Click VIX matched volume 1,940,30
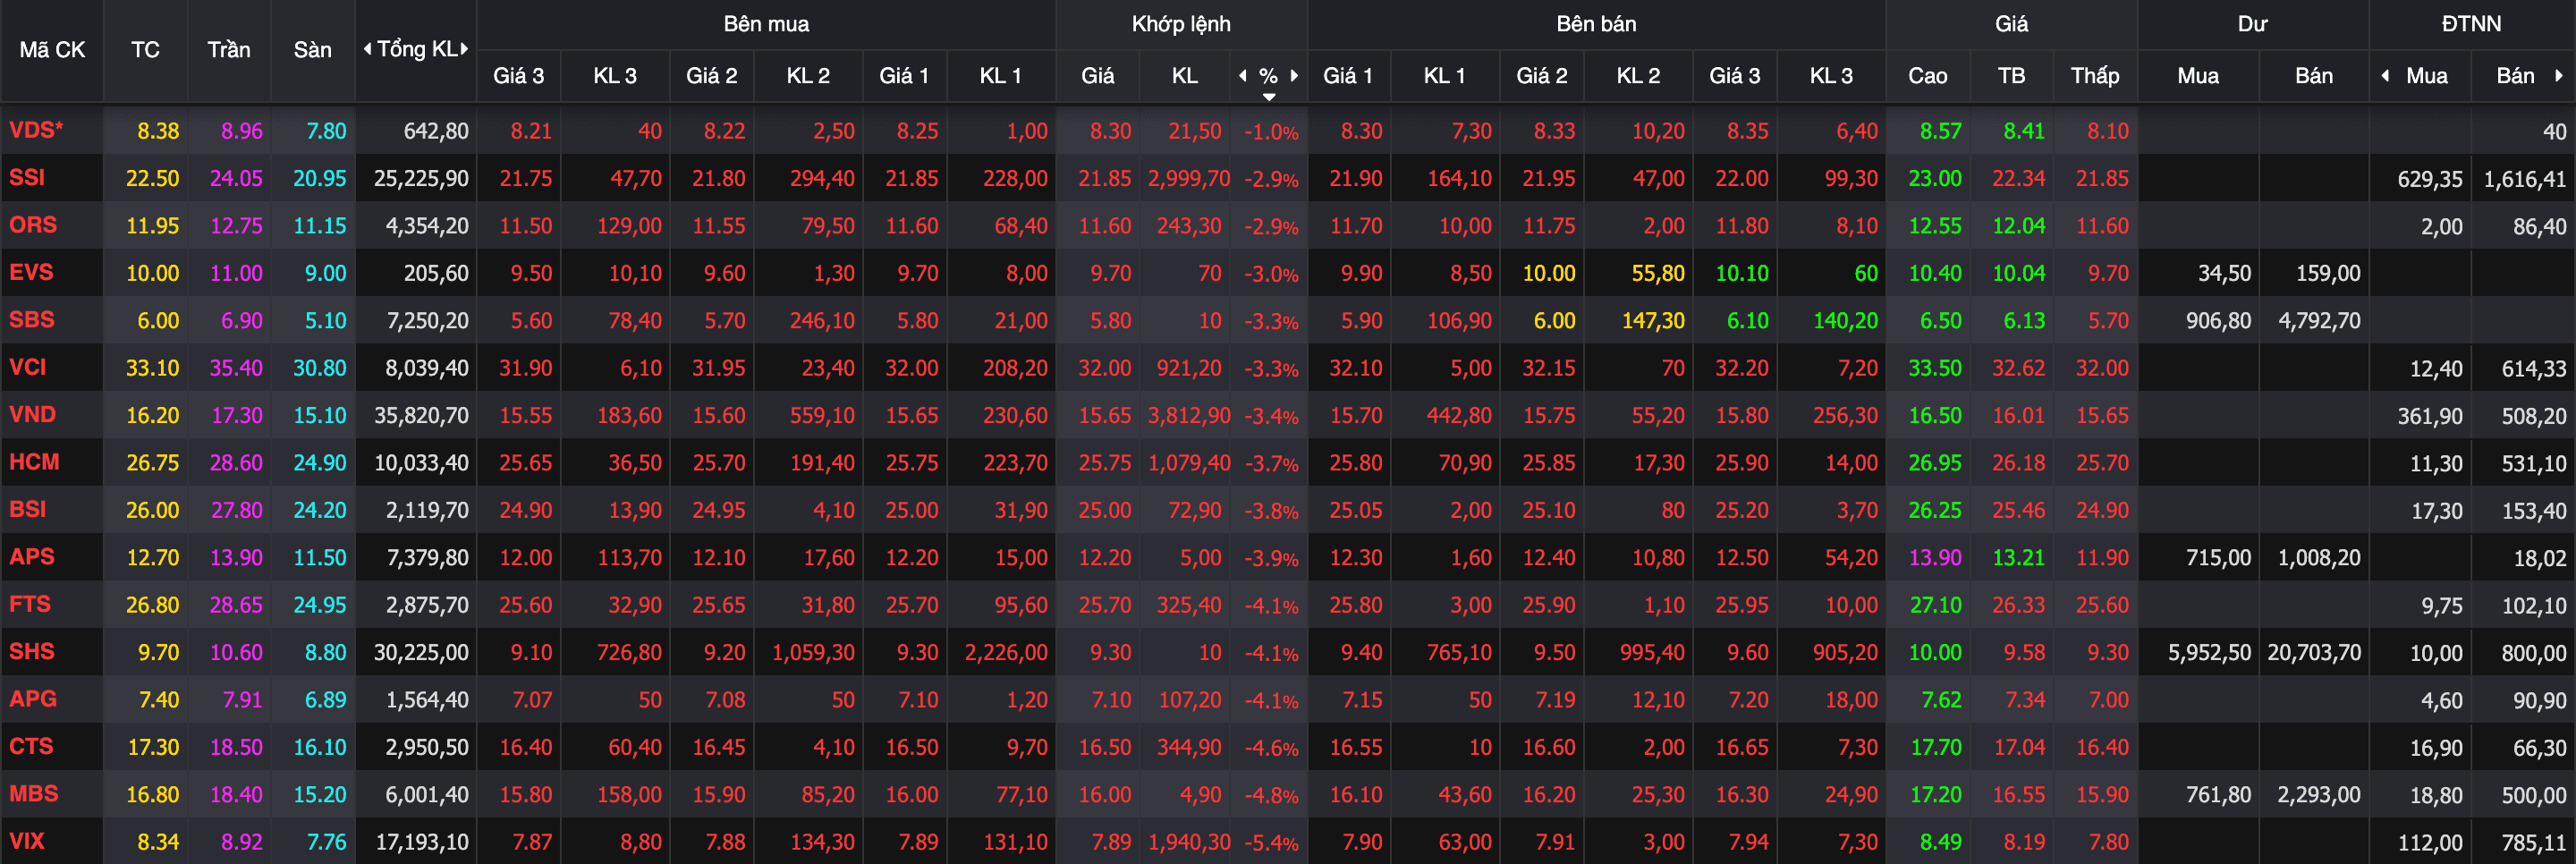Viewport: 2576px width, 864px height. tap(1189, 843)
